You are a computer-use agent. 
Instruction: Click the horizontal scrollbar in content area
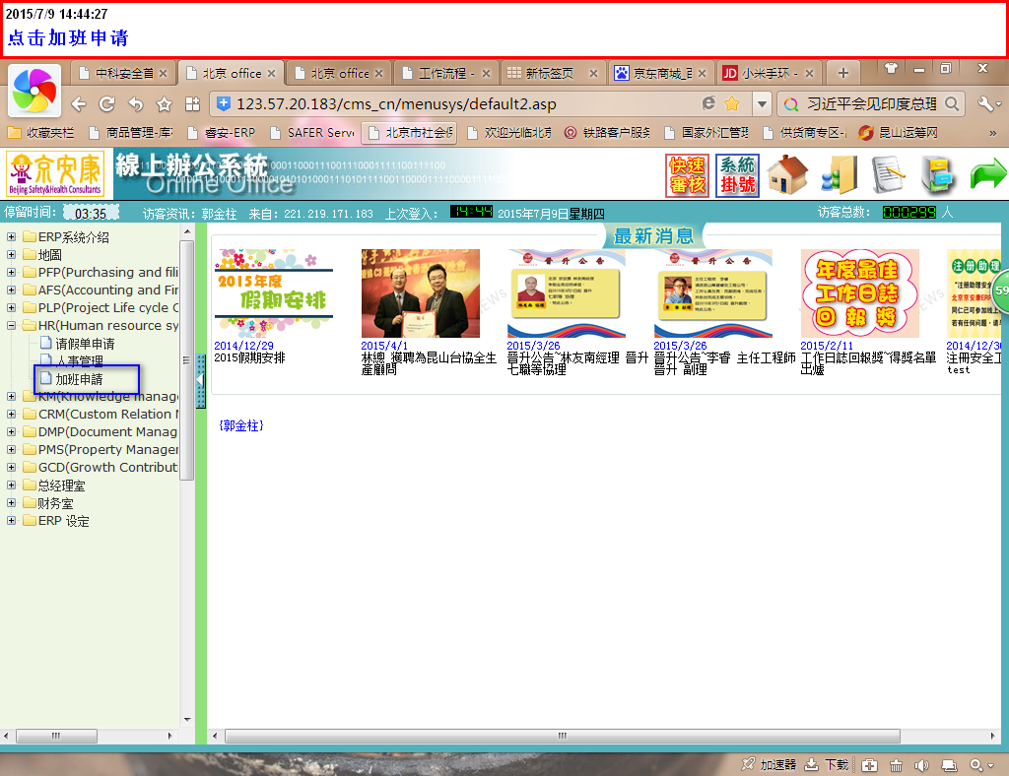[x=562, y=736]
